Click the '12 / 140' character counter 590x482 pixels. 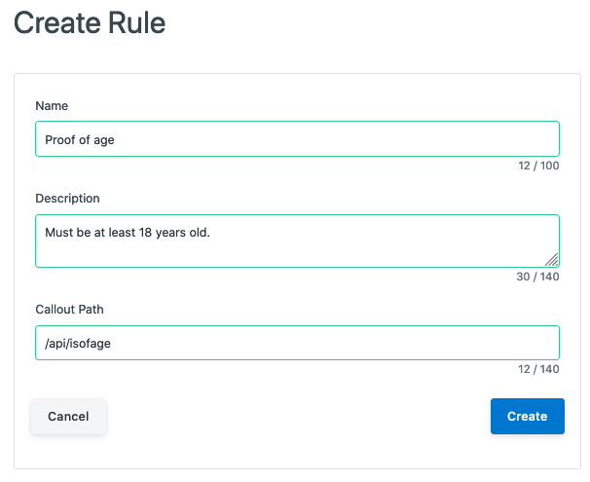538,369
